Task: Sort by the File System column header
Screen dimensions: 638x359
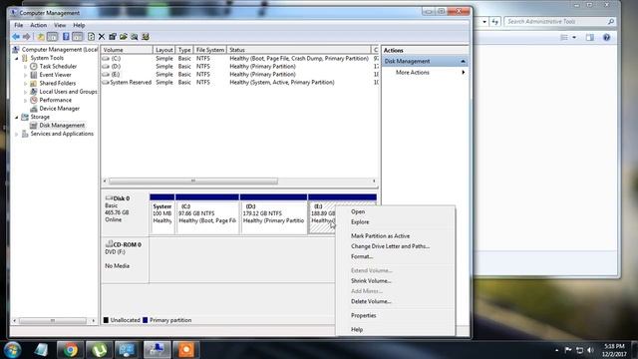Action: pyautogui.click(x=210, y=50)
